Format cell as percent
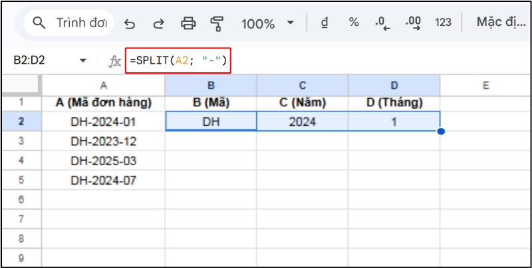 click(354, 23)
